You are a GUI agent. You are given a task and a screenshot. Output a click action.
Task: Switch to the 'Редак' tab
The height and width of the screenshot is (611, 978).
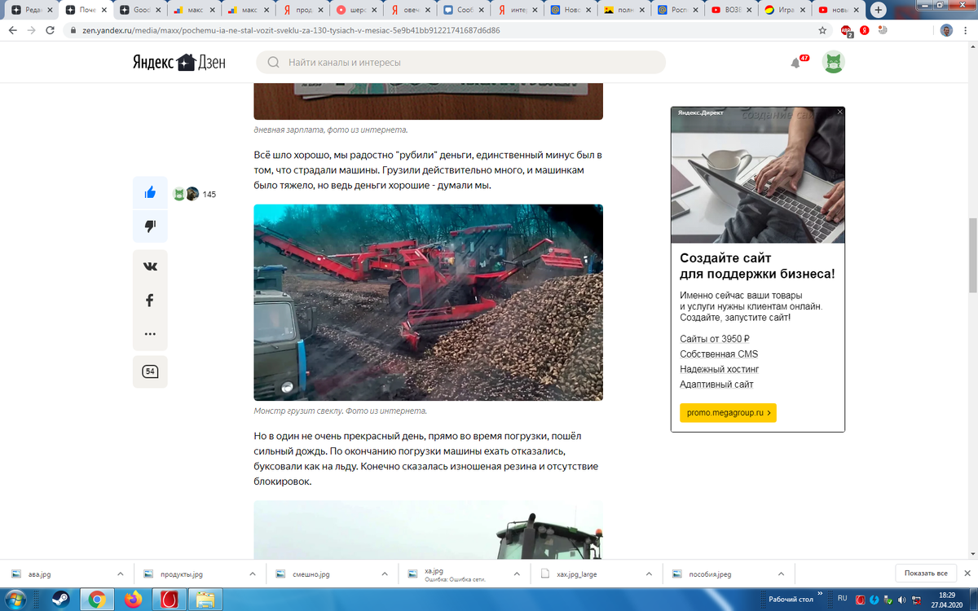(x=30, y=10)
